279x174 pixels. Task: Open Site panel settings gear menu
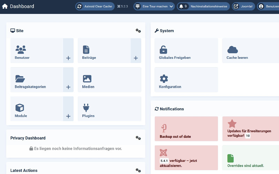coord(138,31)
